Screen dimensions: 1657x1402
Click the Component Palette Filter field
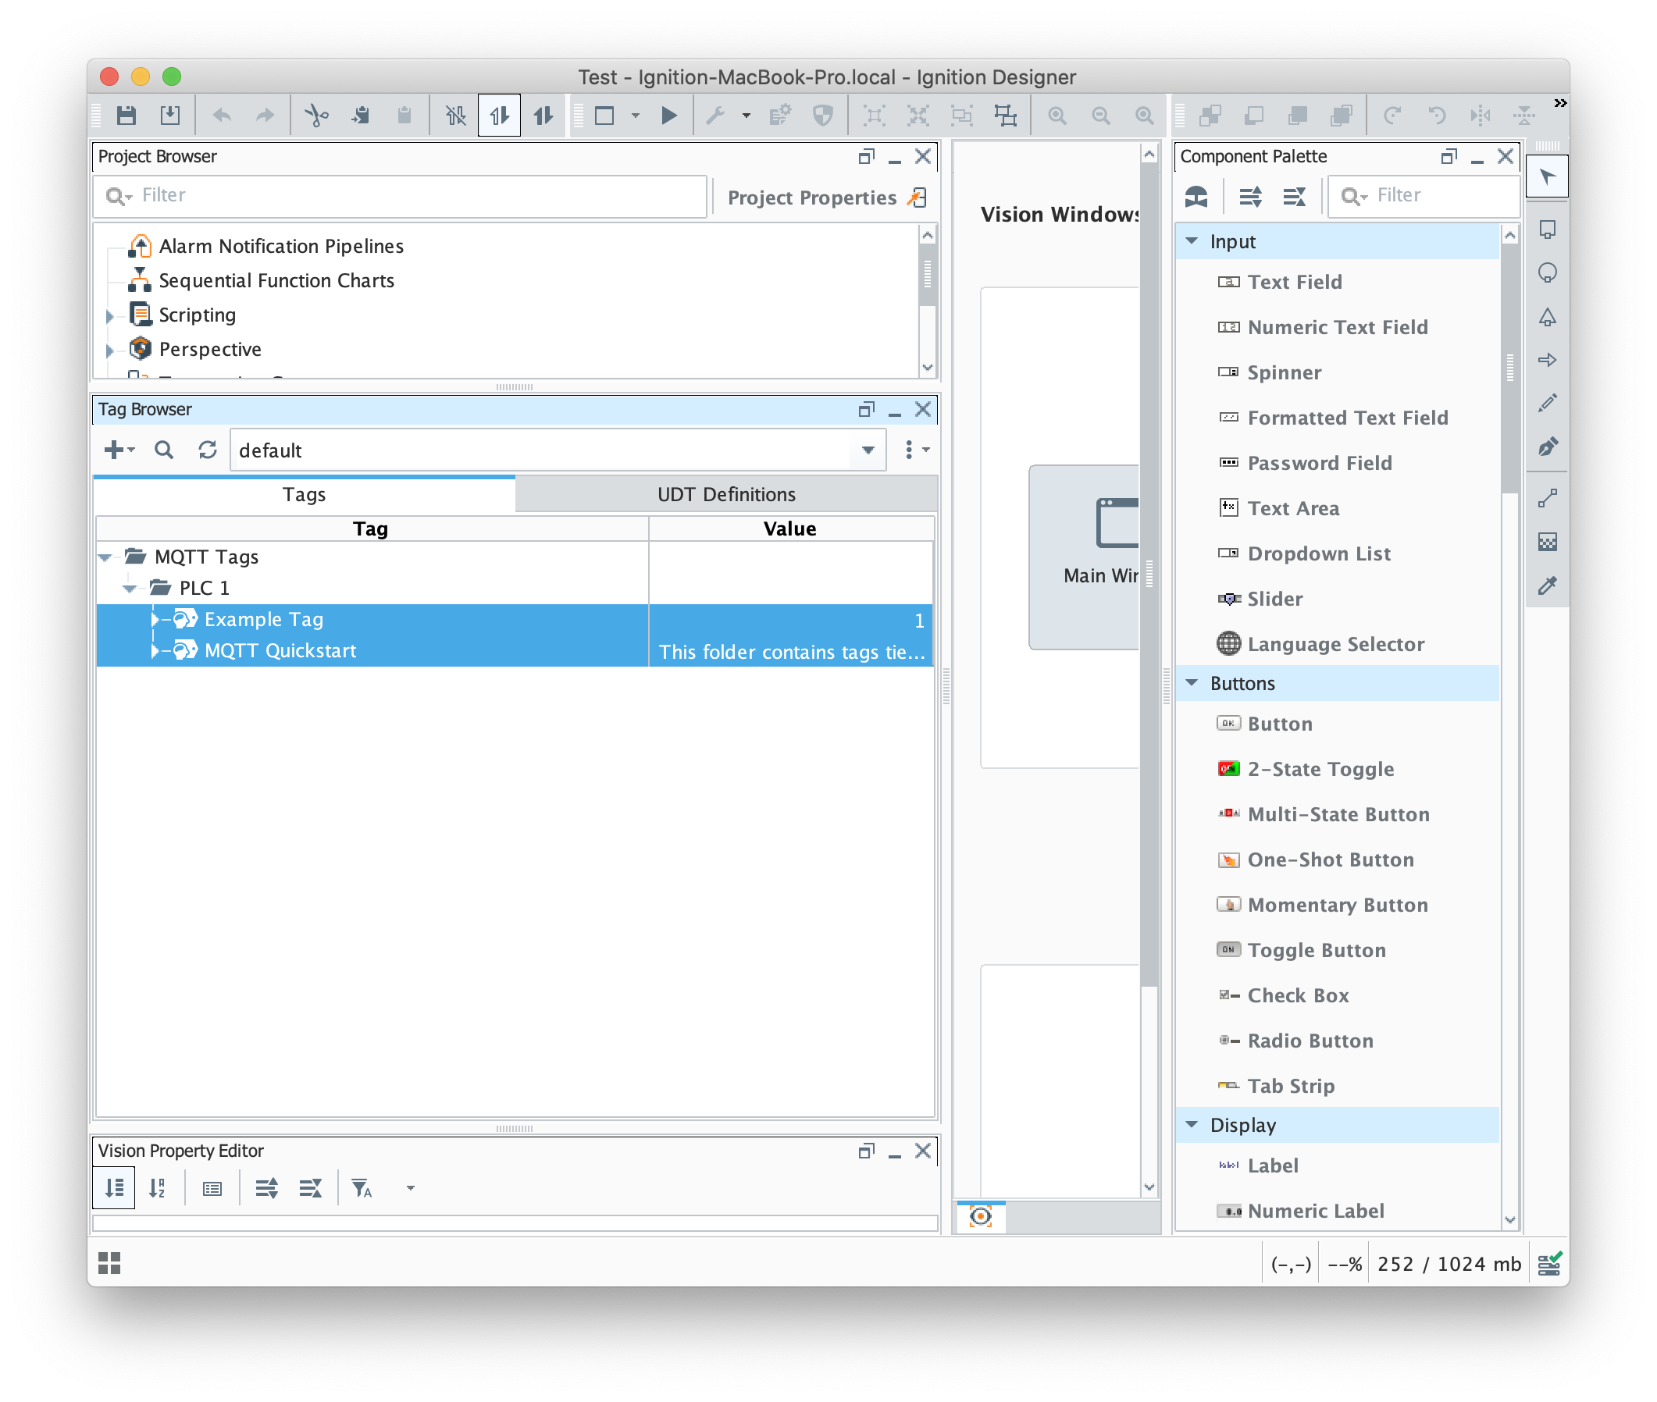point(1424,195)
